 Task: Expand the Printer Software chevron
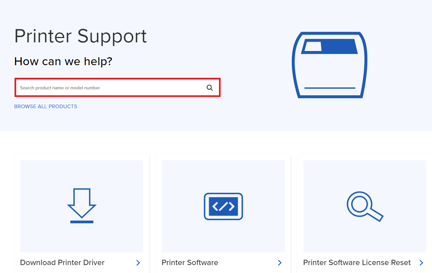click(x=280, y=262)
